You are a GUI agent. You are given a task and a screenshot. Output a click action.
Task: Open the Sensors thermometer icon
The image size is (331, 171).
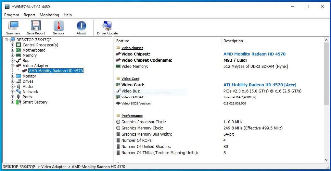click(58, 28)
